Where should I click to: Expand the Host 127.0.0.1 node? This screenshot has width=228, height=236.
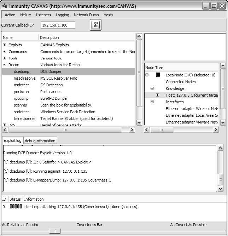(x=158, y=95)
